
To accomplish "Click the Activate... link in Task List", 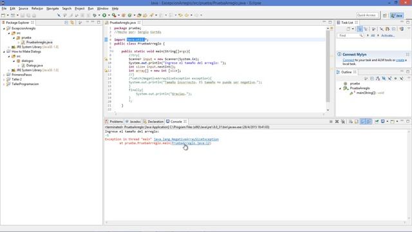I will pos(388,35).
